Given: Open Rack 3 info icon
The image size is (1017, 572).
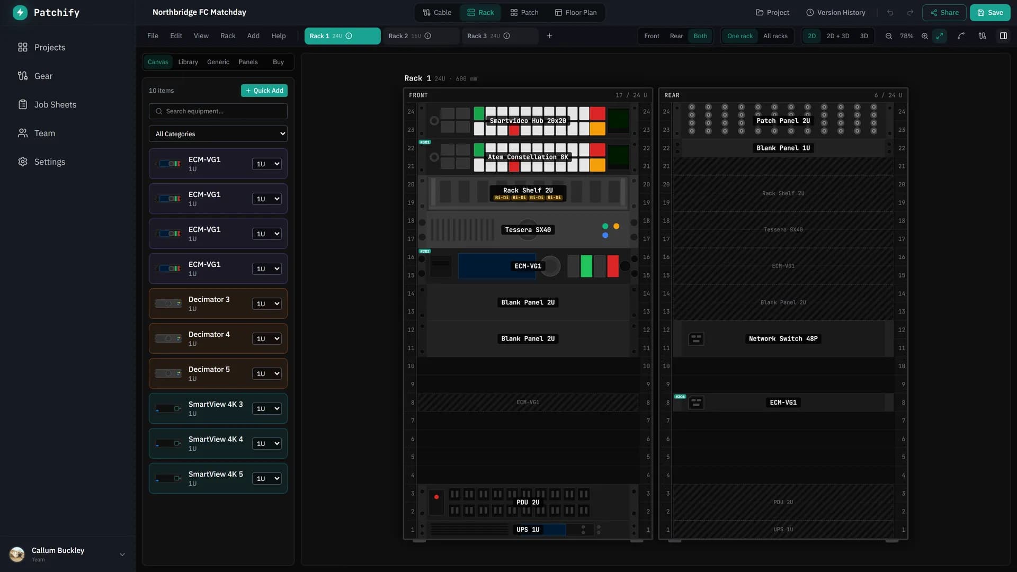Looking at the screenshot, I should point(507,36).
